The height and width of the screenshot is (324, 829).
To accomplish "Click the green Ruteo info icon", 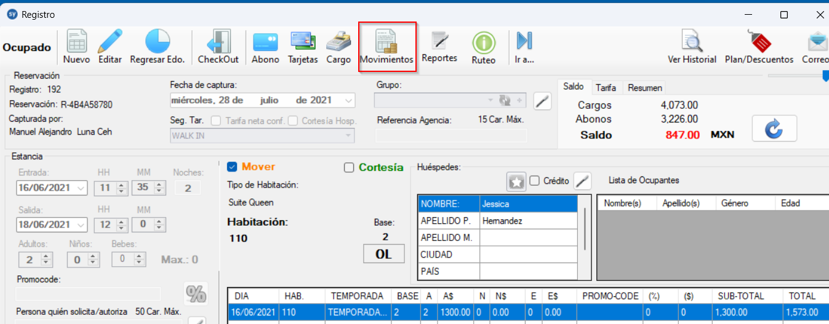I will (x=484, y=42).
